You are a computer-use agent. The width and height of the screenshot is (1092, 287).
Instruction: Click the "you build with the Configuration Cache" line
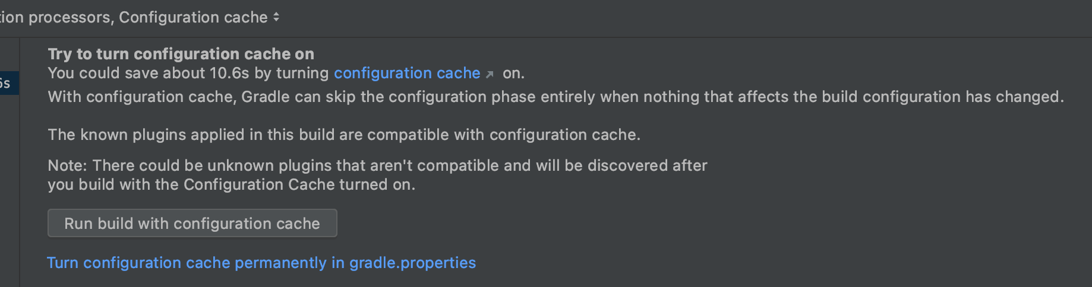coord(231,184)
